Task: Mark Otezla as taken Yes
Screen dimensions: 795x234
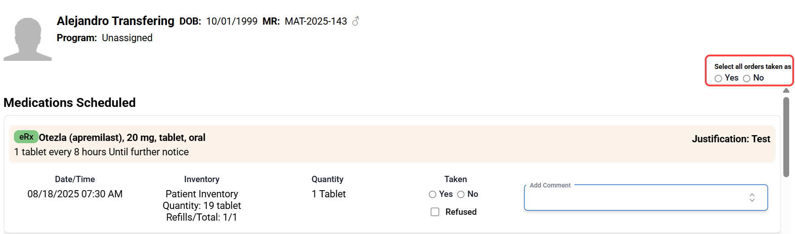Action: tap(432, 194)
